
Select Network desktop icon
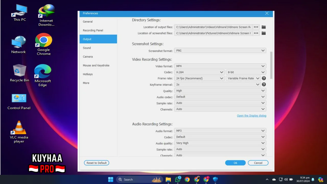18,45
